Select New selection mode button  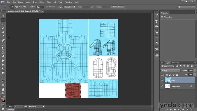coord(12,7)
